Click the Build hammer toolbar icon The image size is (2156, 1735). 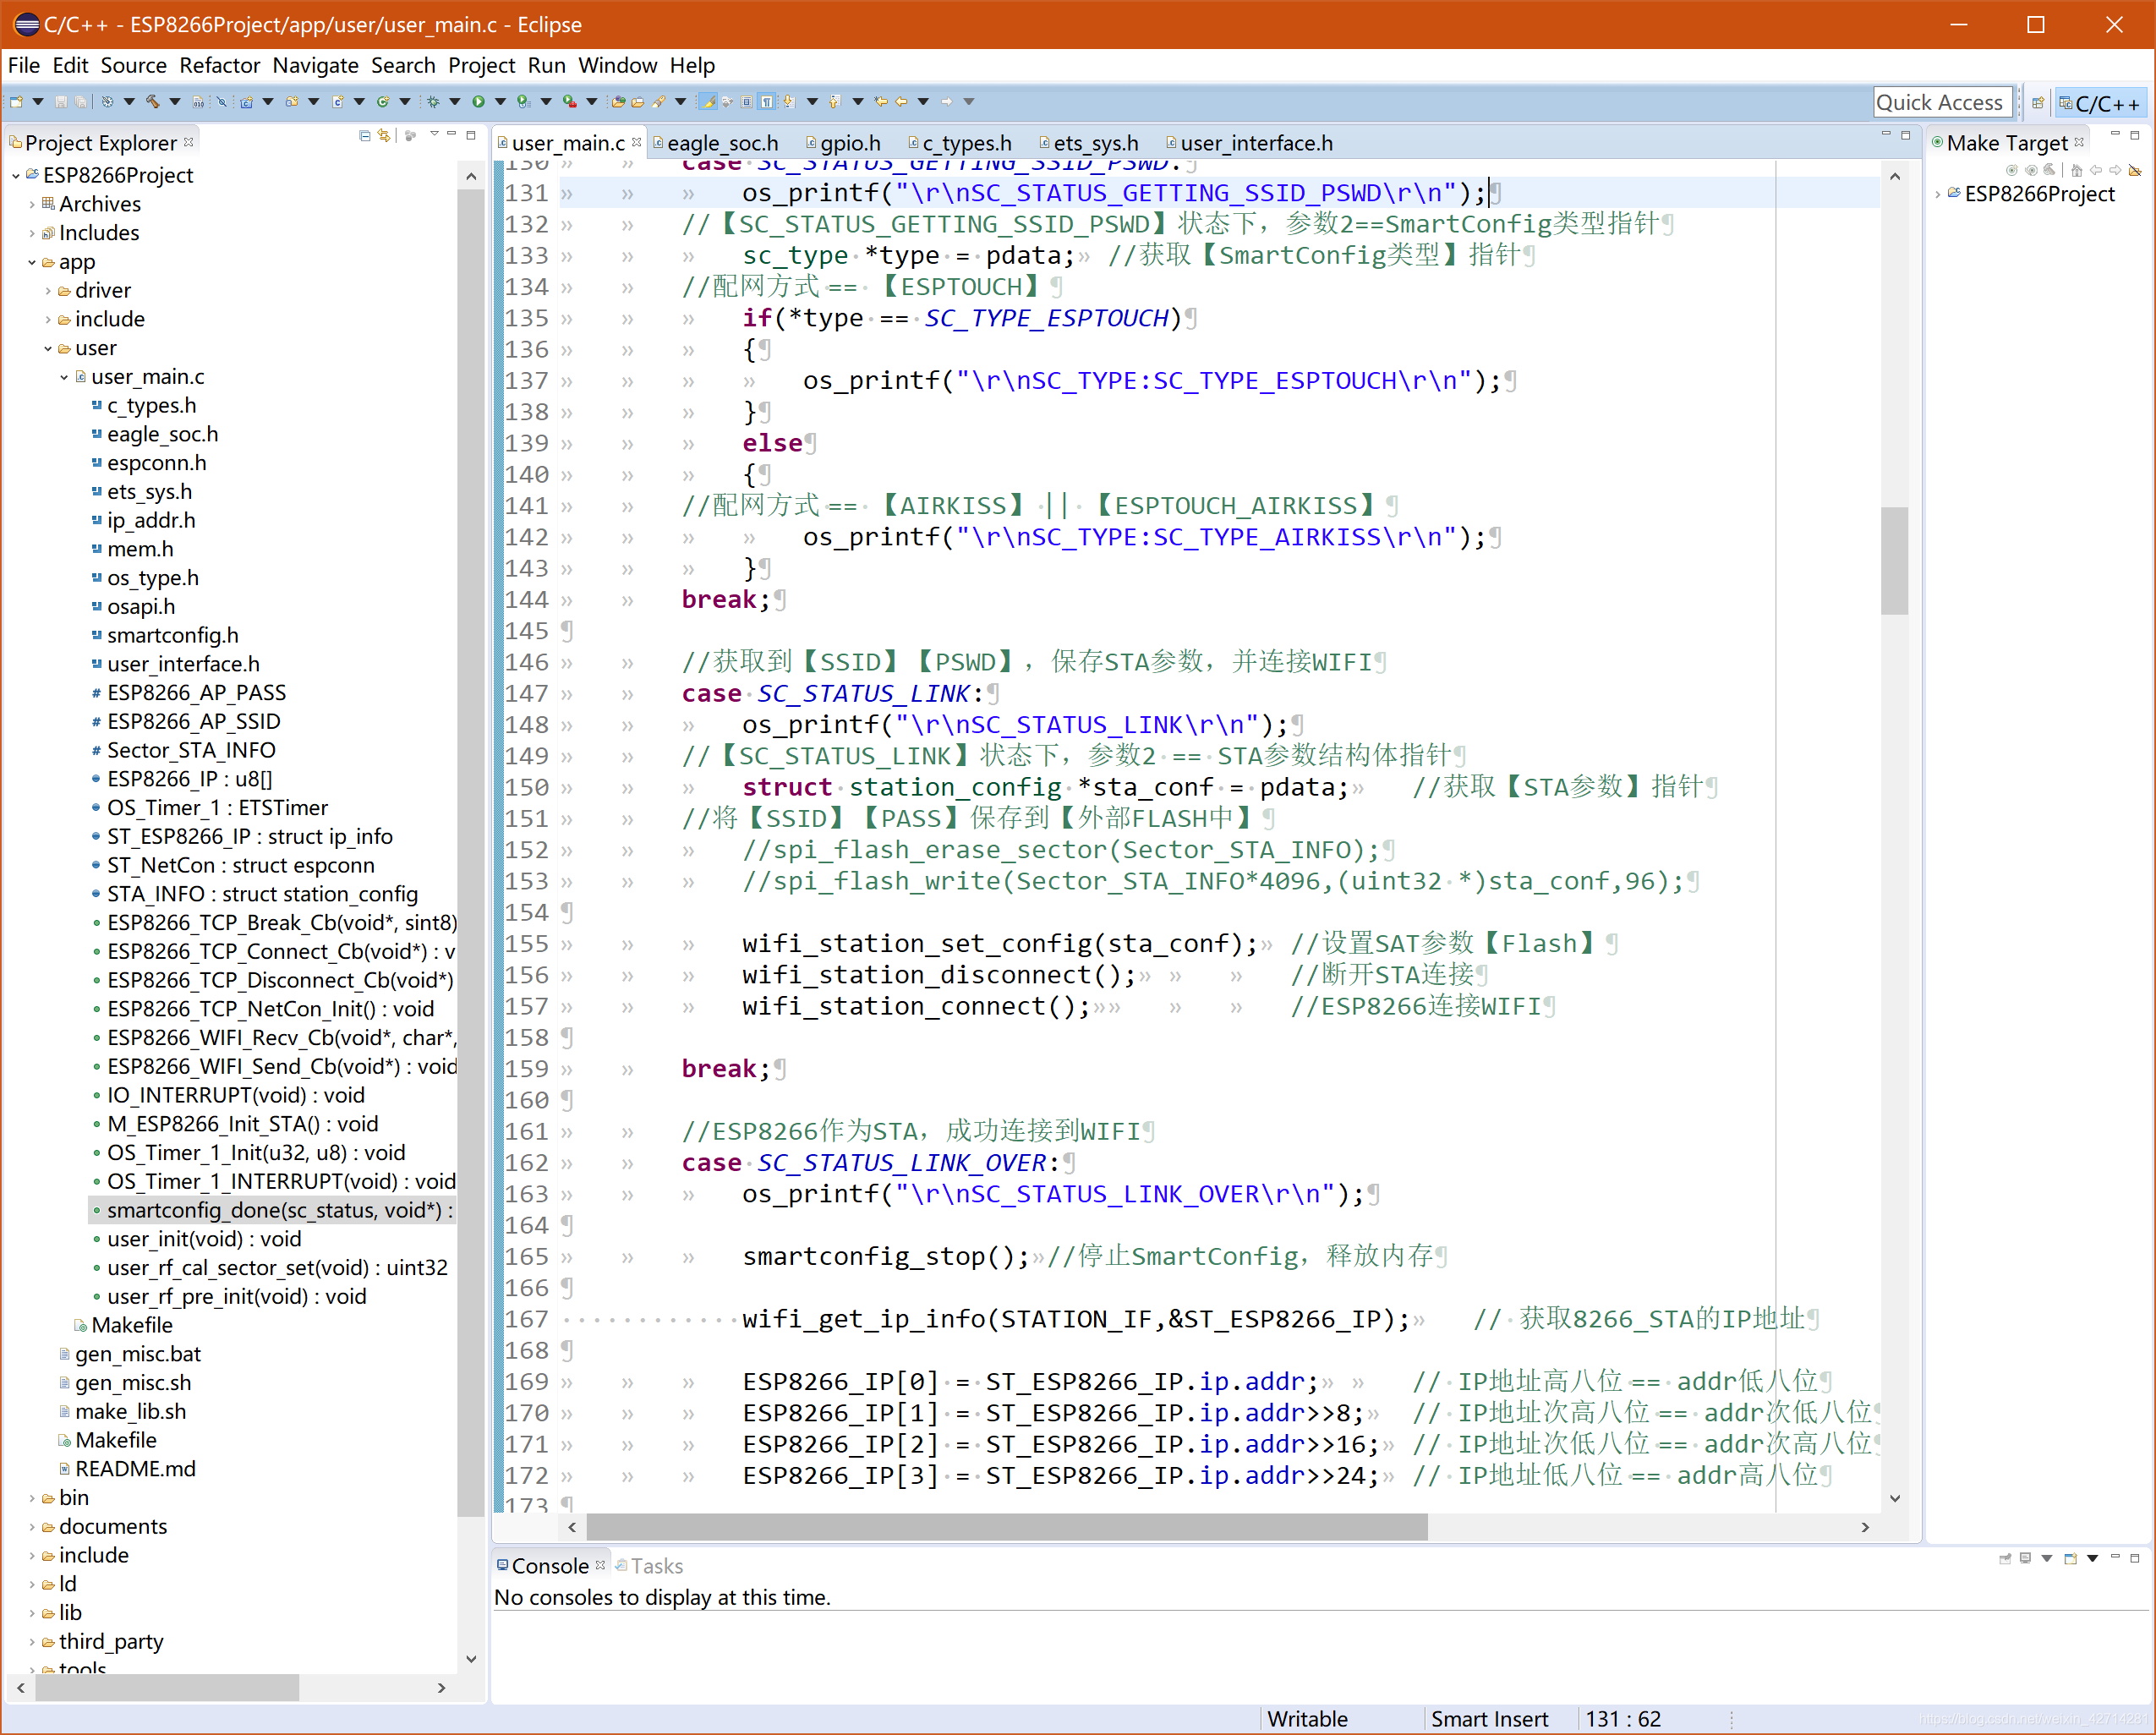[x=152, y=101]
